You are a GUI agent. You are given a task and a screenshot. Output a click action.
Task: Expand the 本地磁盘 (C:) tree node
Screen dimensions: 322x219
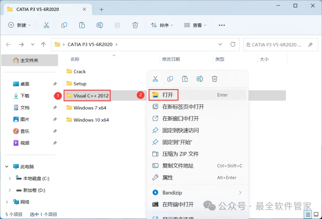coord(10,179)
